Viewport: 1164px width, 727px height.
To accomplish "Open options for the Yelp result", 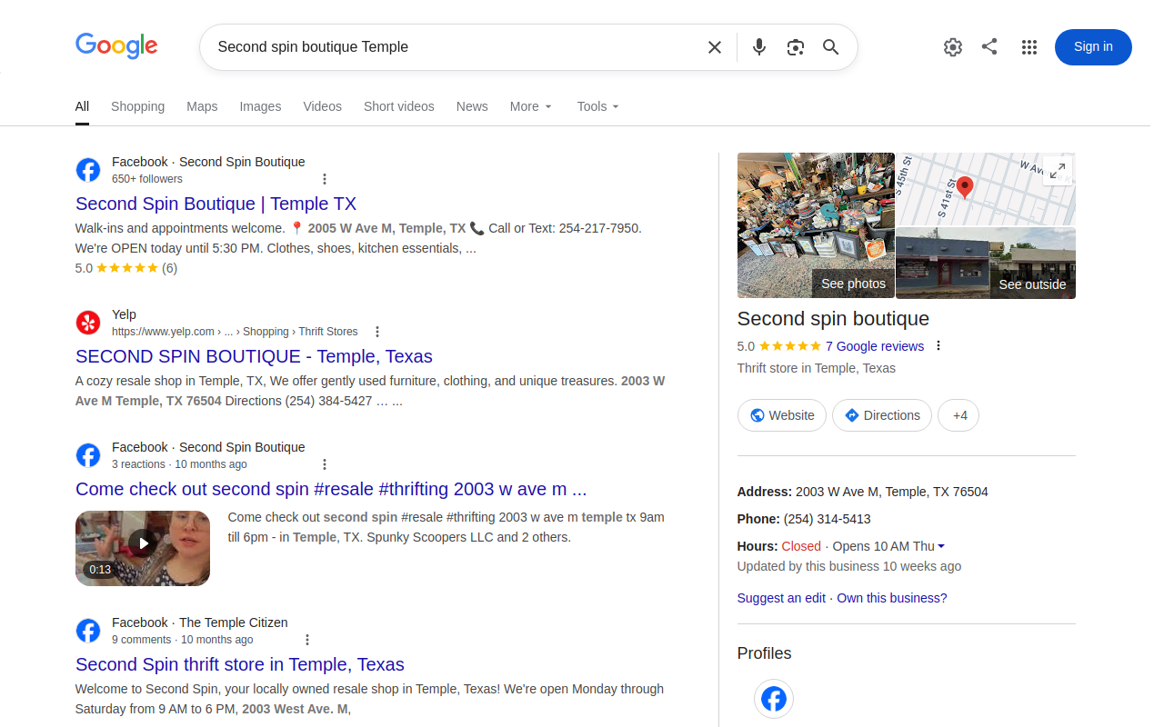I will coord(377,332).
